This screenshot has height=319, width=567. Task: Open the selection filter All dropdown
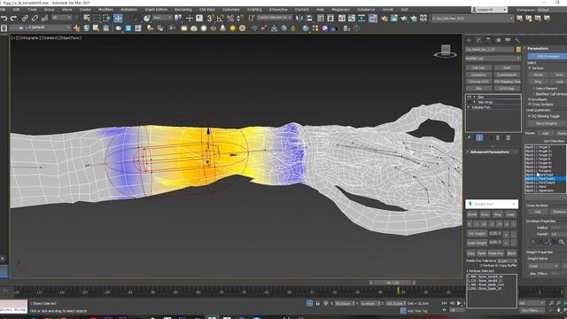coord(61,18)
